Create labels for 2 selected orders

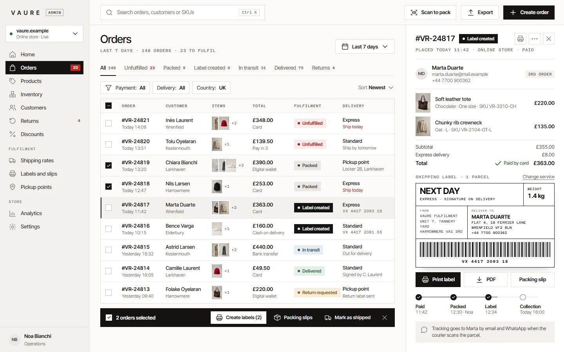239,318
